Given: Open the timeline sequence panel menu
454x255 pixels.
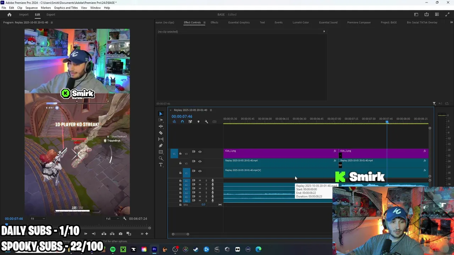Looking at the screenshot, I should click(x=211, y=110).
